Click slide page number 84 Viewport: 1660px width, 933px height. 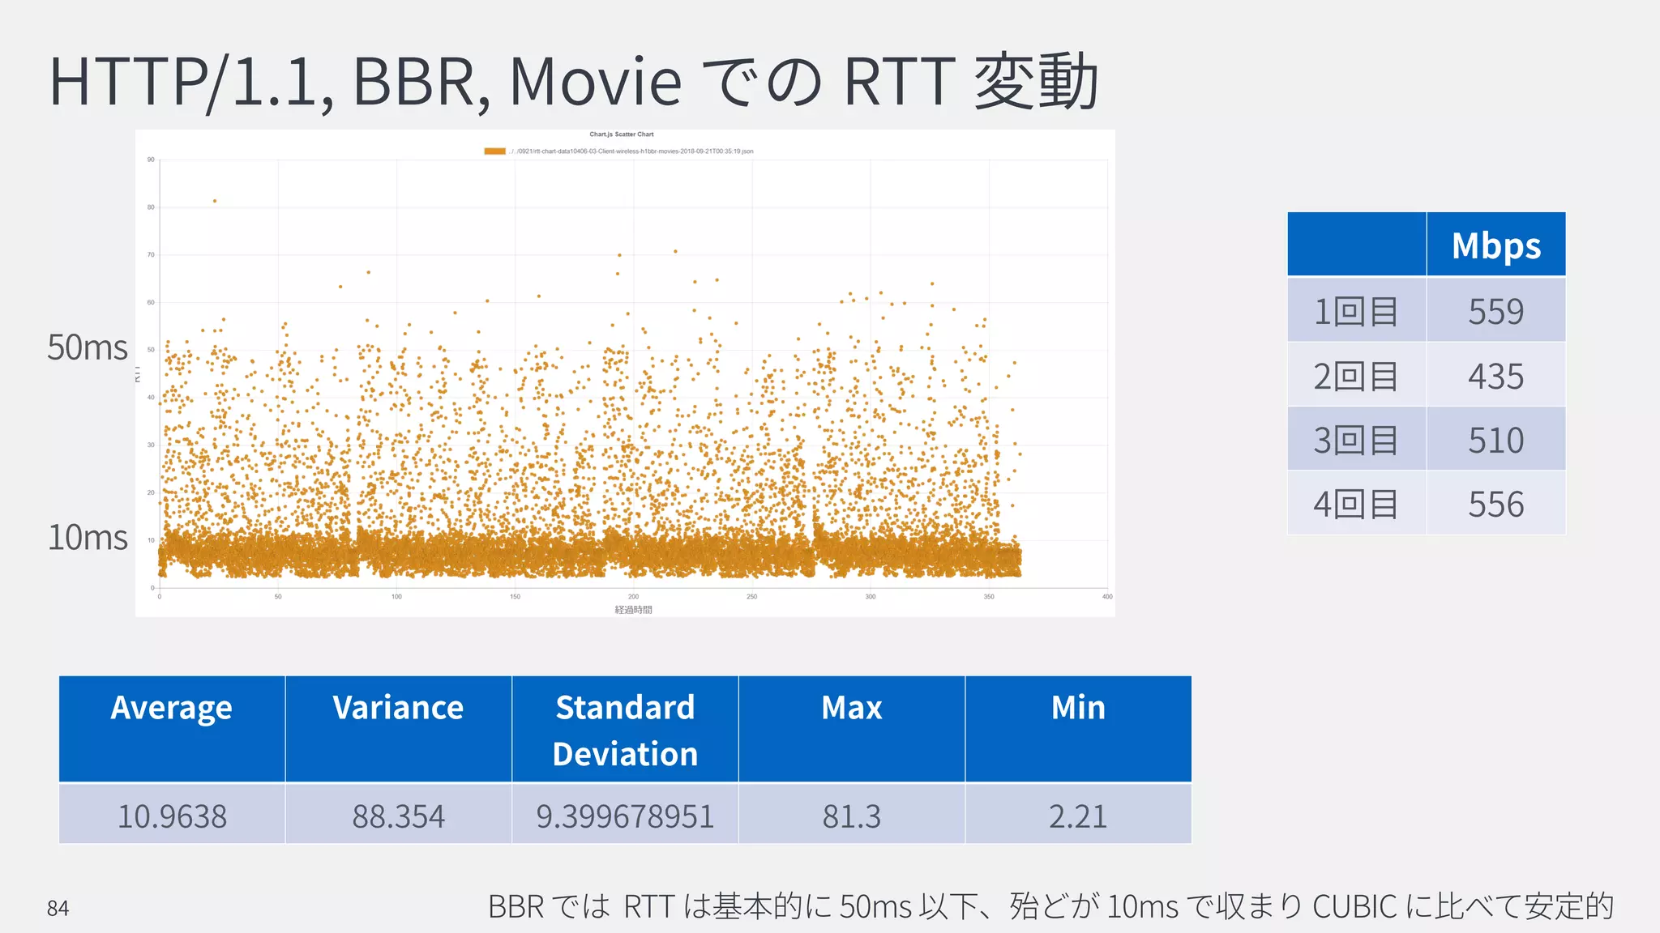[58, 908]
